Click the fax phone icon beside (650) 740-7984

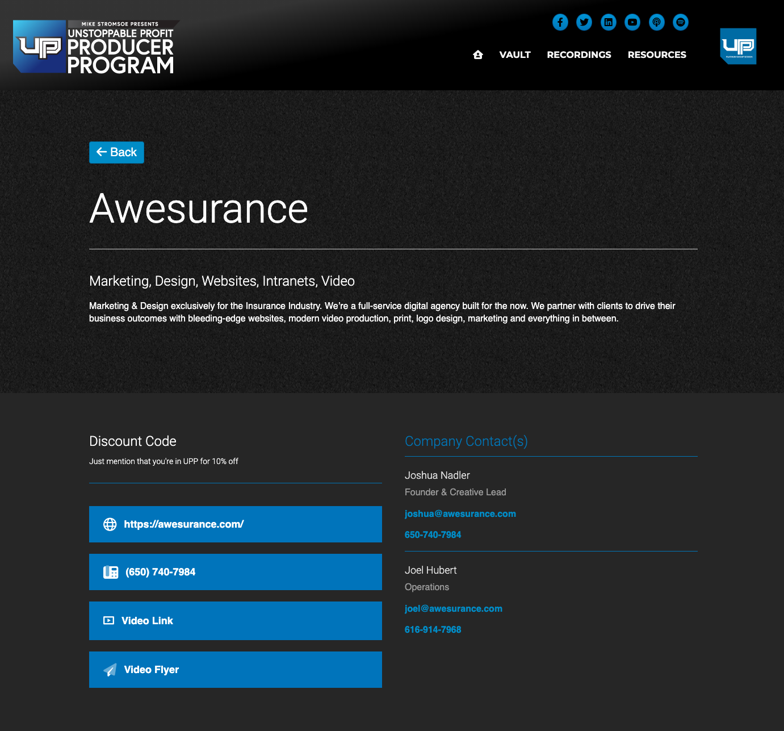[111, 572]
